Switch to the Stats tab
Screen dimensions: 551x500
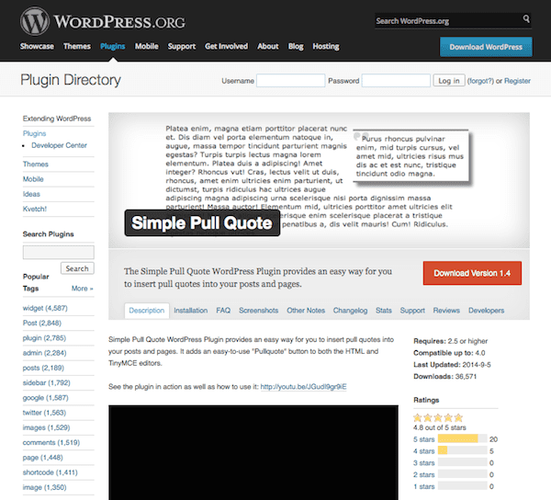click(383, 311)
